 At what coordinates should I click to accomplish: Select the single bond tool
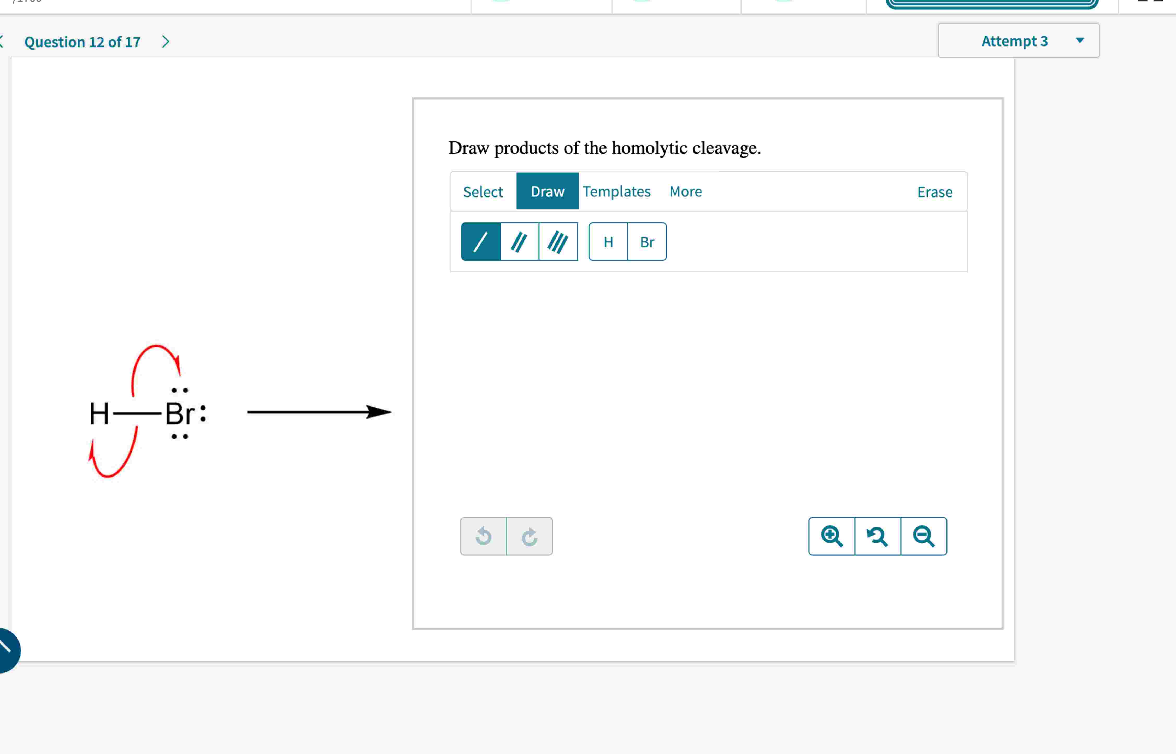tap(480, 241)
